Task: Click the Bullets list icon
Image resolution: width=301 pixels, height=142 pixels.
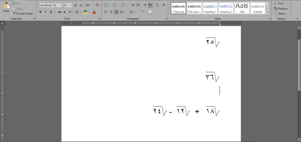Action: (106, 5)
